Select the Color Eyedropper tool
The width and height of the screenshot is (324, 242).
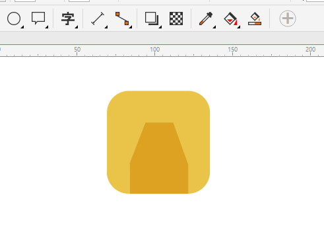pos(206,19)
